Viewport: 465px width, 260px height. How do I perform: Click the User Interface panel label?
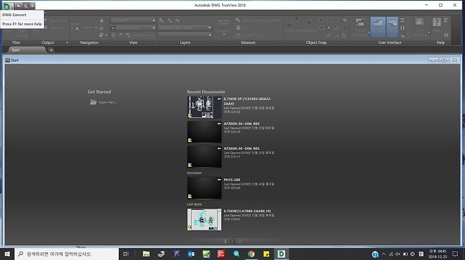click(389, 42)
